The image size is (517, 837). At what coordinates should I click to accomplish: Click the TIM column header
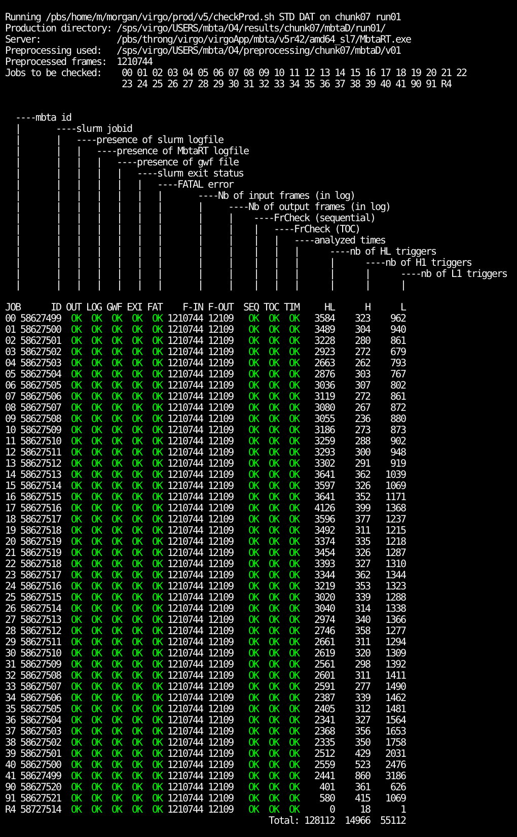pos(292,307)
